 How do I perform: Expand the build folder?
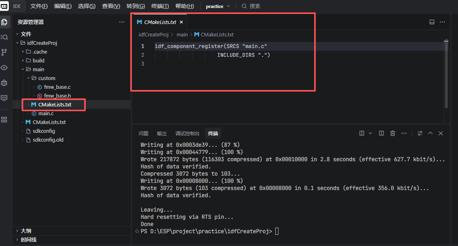pyautogui.click(x=23, y=60)
